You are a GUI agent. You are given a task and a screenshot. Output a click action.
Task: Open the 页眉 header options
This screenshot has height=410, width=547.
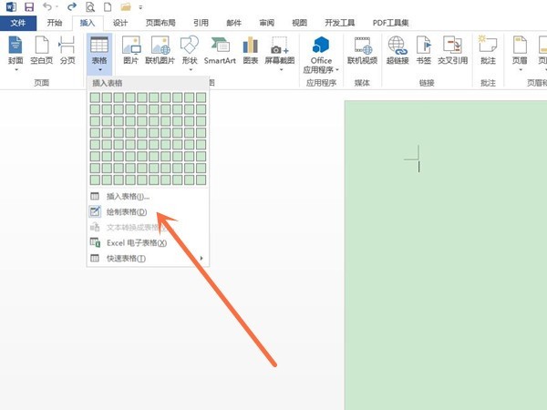pos(520,50)
